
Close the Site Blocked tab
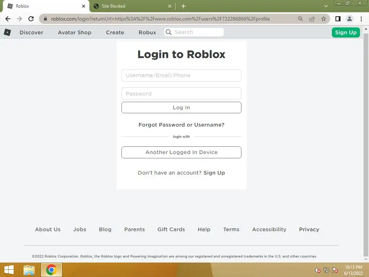tap(170, 6)
